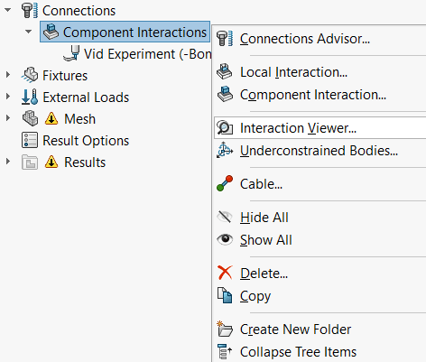The image size is (426, 362).
Task: Click the Local Interaction icon in menu
Action: click(225, 71)
